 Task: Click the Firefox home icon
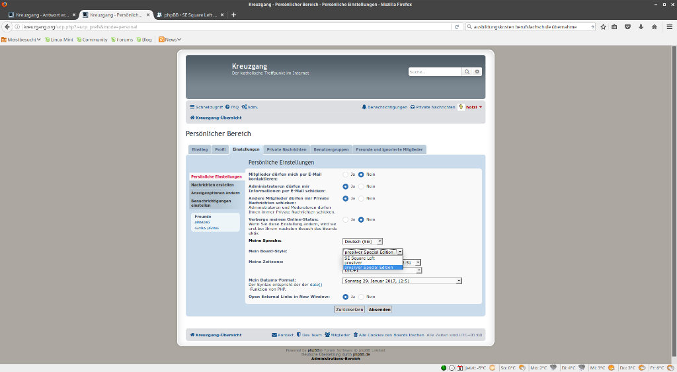tap(654, 27)
